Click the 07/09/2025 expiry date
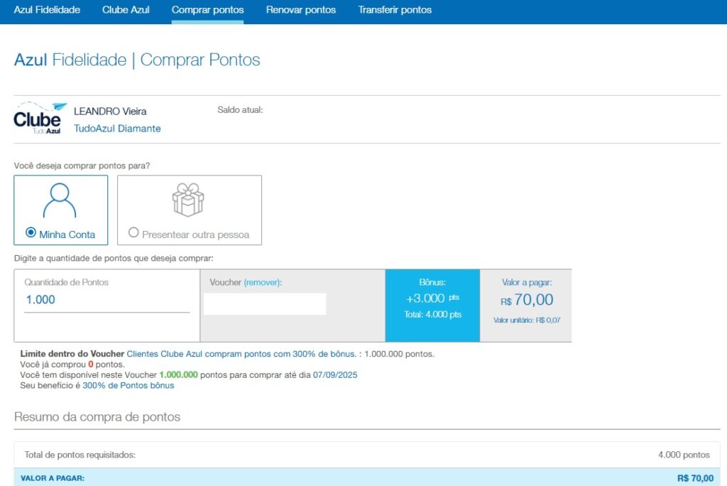 coord(335,374)
